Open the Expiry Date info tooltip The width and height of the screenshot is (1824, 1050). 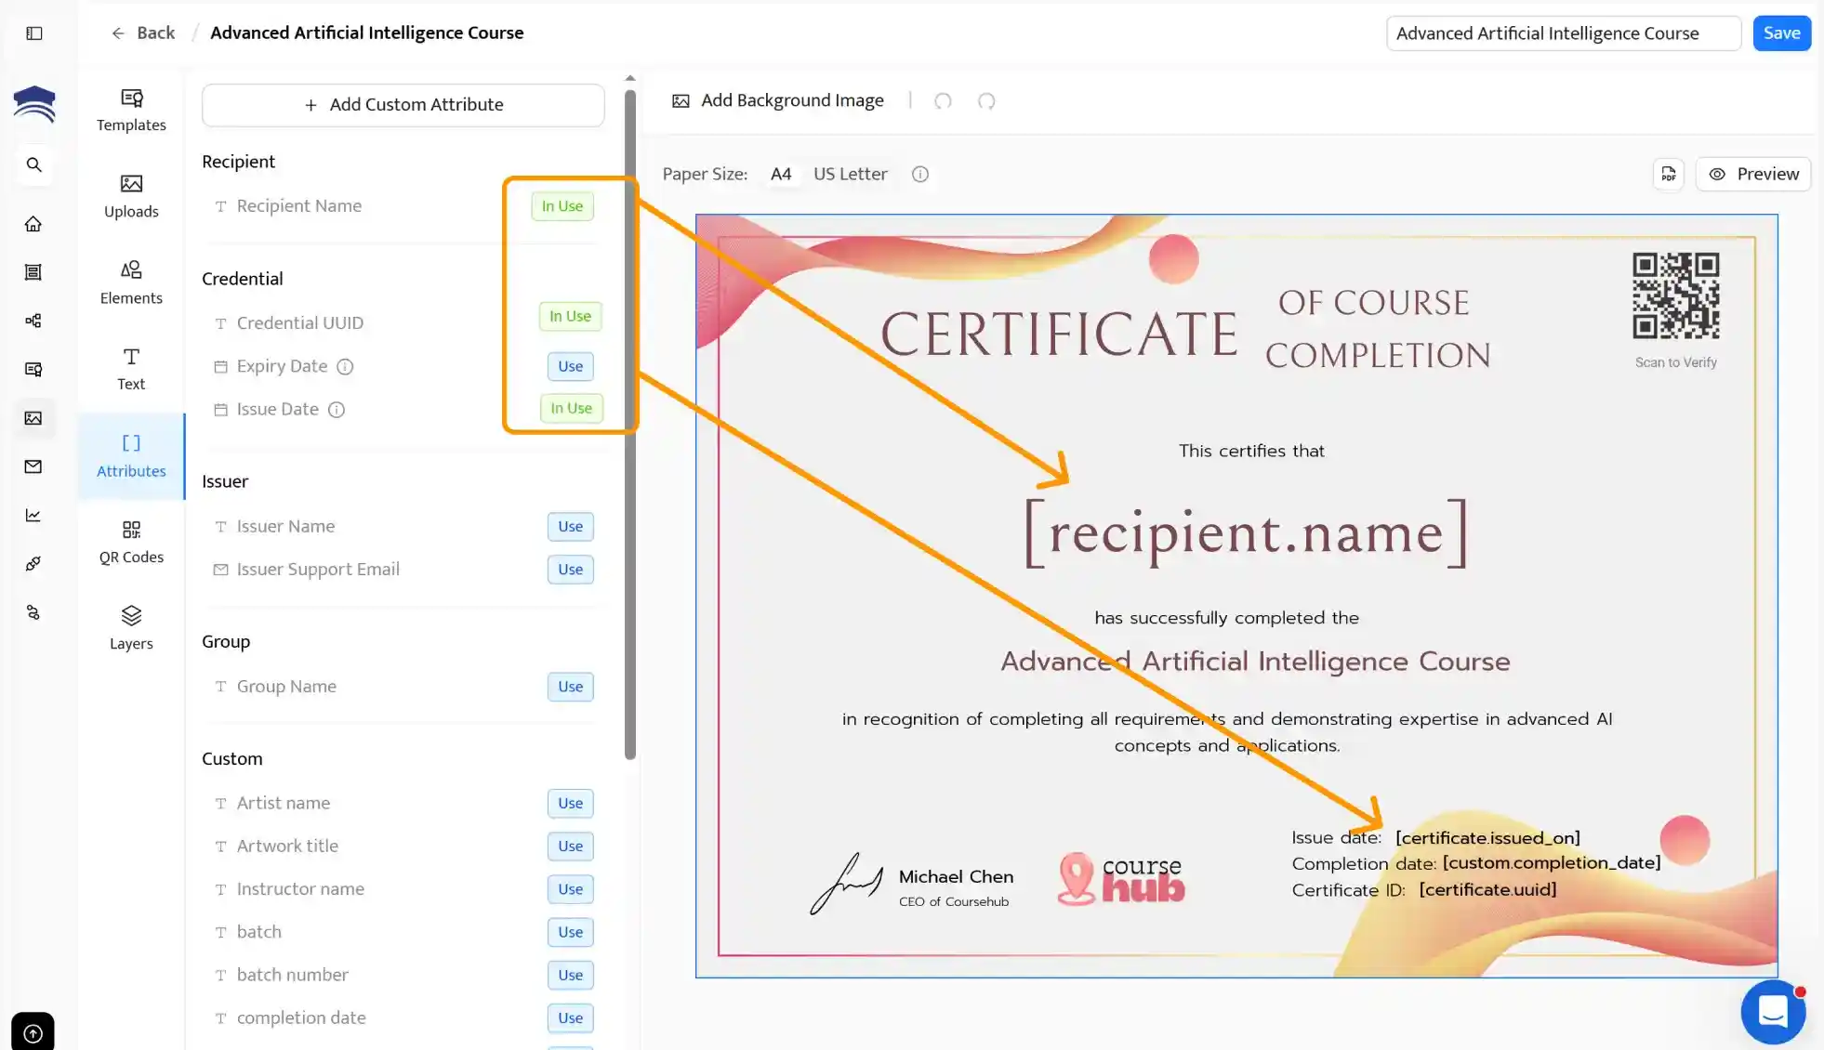coord(345,366)
